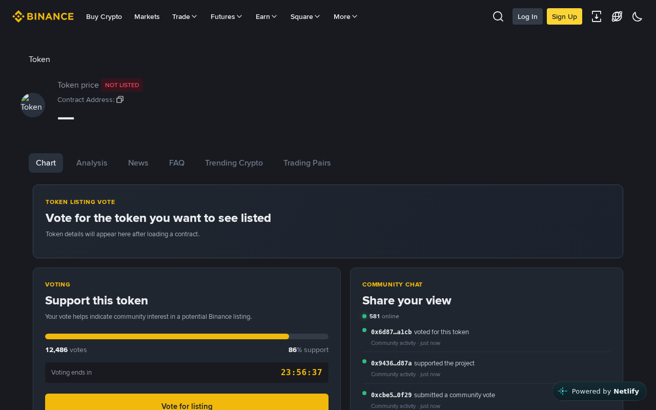The height and width of the screenshot is (410, 656).
Task: Click address 0xcbe5…0f29 in chat
Action: coord(391,395)
